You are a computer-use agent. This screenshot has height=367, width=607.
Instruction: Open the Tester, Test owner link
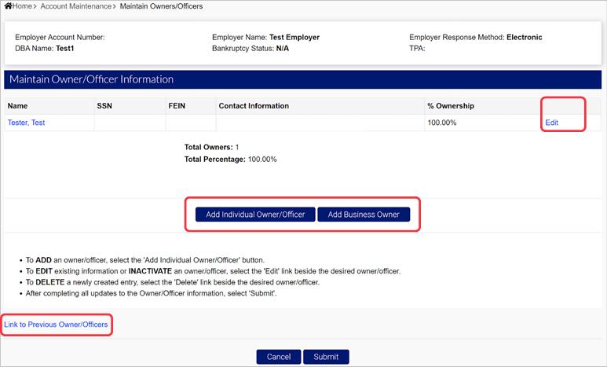coord(27,123)
